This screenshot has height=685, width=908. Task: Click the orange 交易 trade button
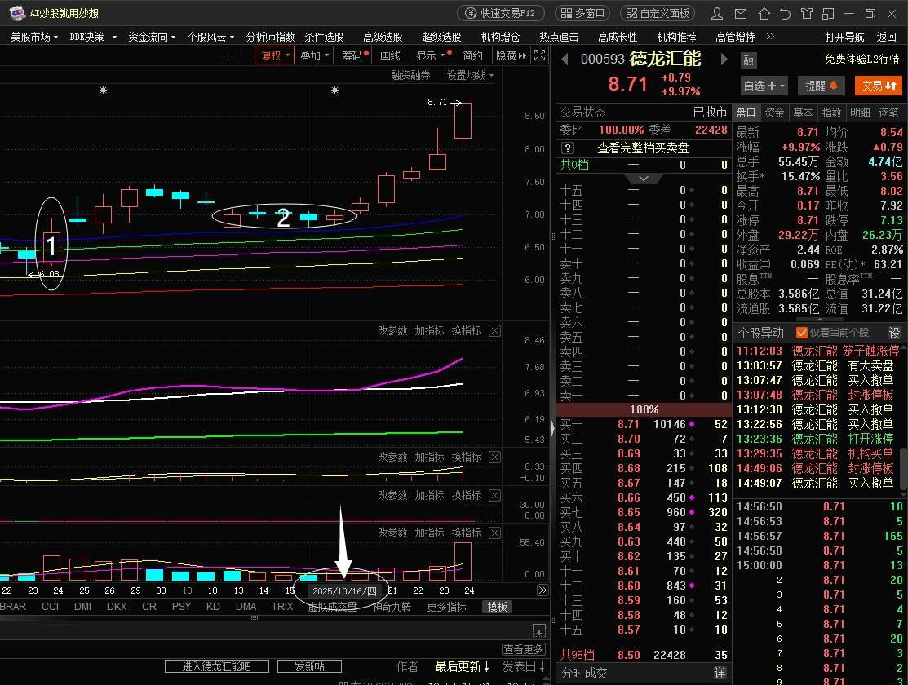point(879,86)
